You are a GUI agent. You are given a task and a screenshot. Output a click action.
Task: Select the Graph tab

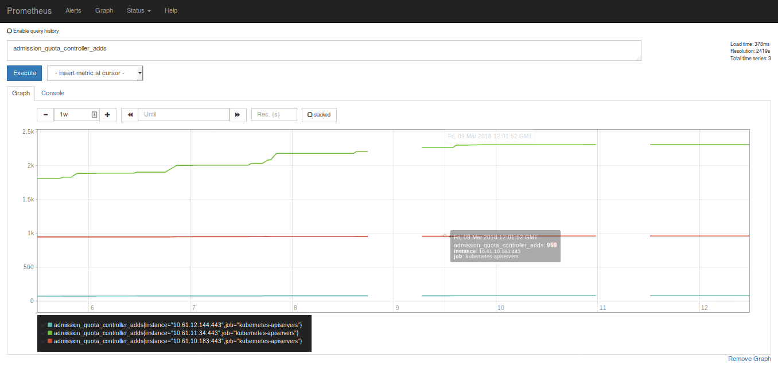21,93
